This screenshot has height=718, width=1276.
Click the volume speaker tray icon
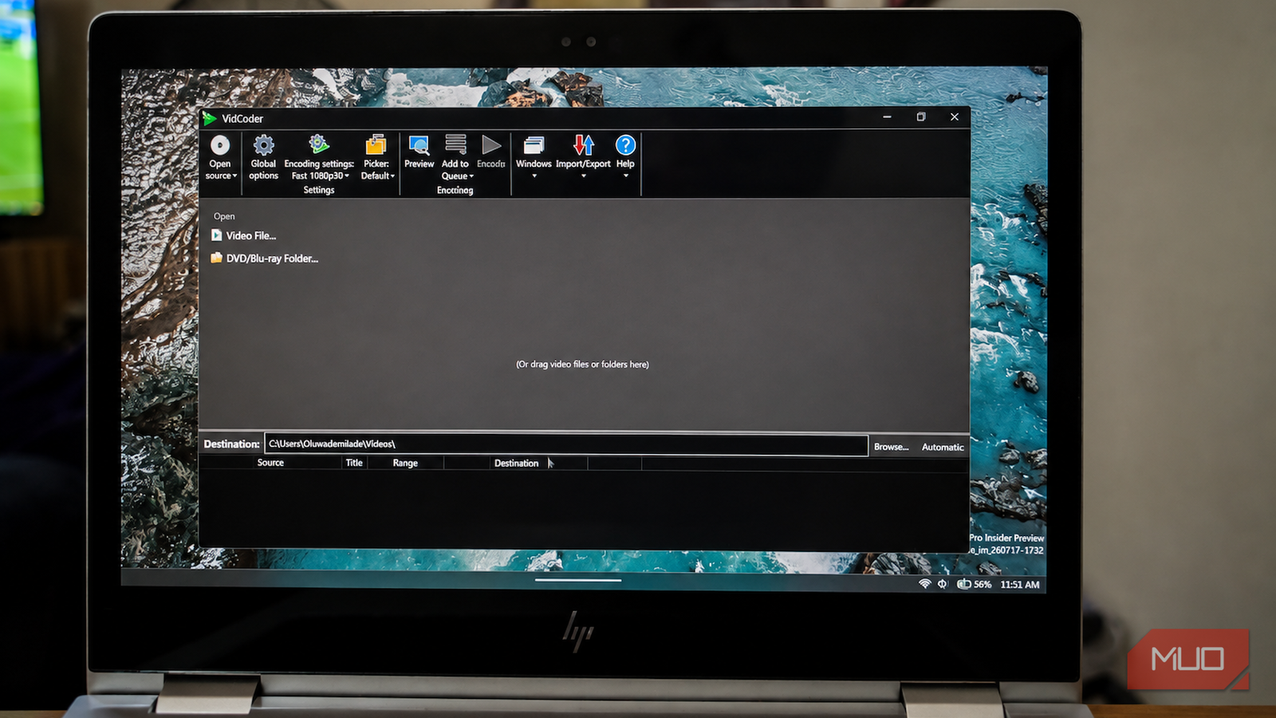tap(943, 584)
